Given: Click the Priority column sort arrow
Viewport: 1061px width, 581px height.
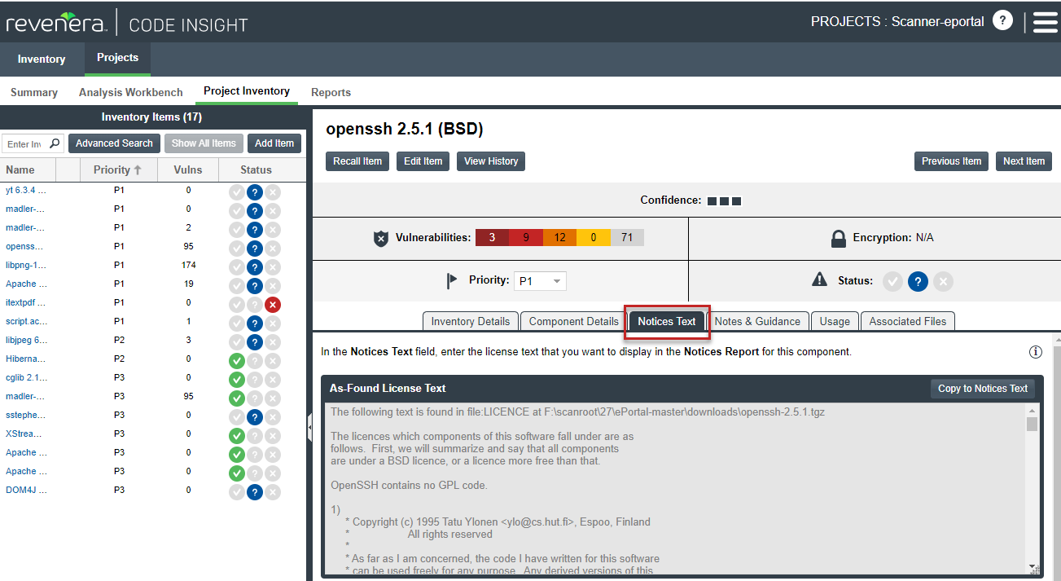Looking at the screenshot, I should click(x=138, y=169).
